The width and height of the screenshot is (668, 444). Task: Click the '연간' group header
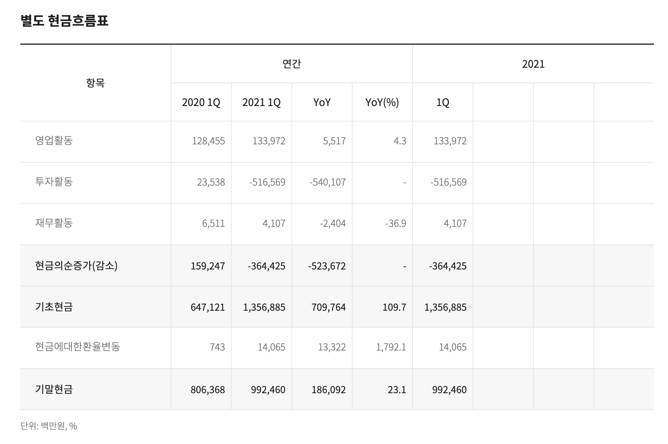pyautogui.click(x=291, y=64)
